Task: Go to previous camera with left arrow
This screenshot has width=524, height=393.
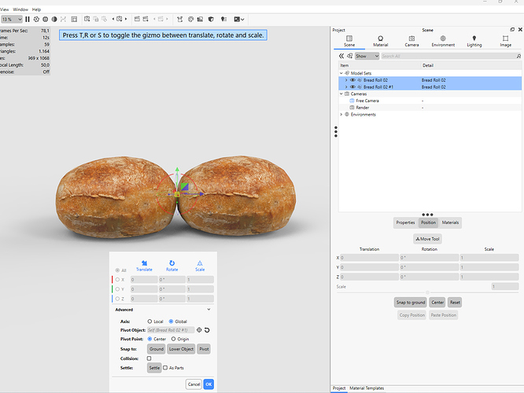Action: click(x=113, y=19)
